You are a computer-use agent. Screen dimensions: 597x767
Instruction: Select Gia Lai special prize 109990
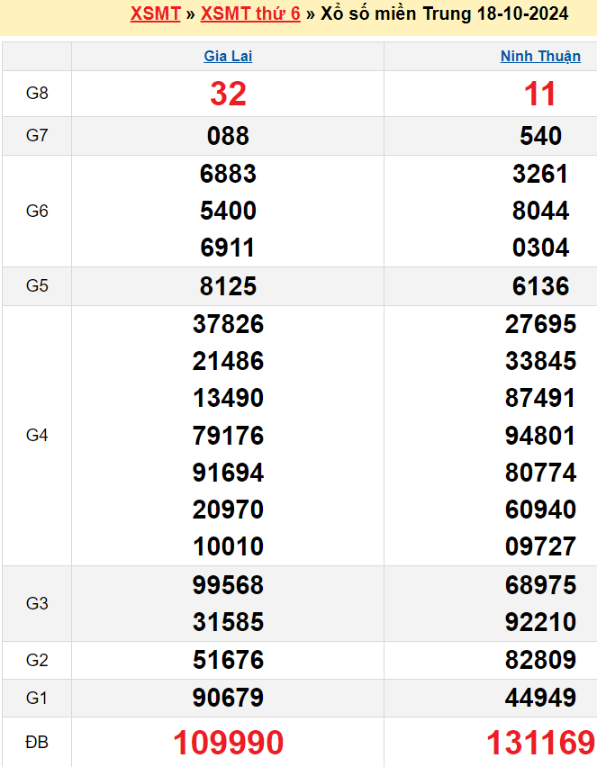click(228, 743)
